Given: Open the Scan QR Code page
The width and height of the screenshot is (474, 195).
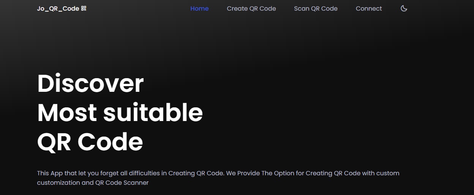Looking at the screenshot, I should point(316,8).
